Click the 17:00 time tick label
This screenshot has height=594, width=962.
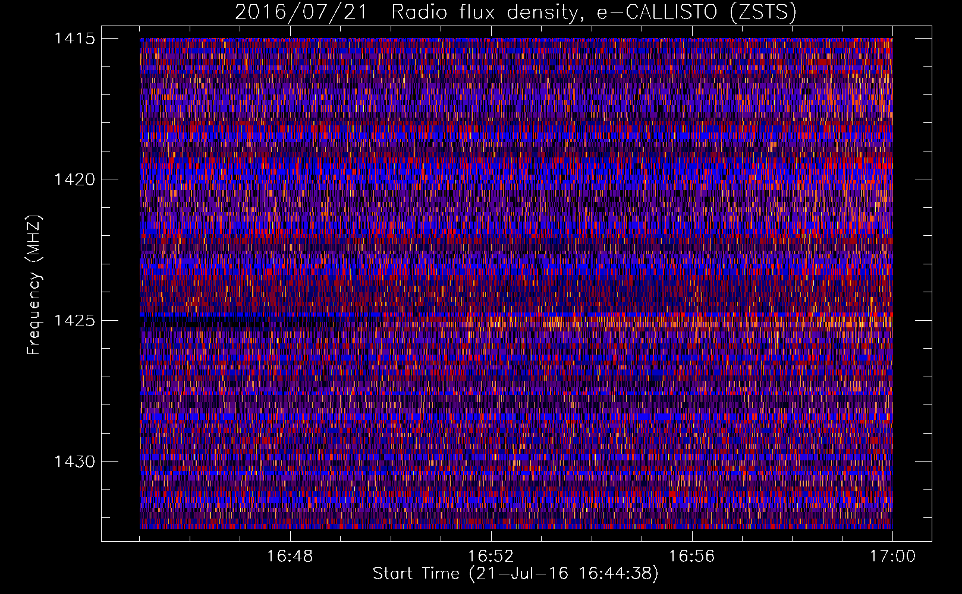pos(892,556)
